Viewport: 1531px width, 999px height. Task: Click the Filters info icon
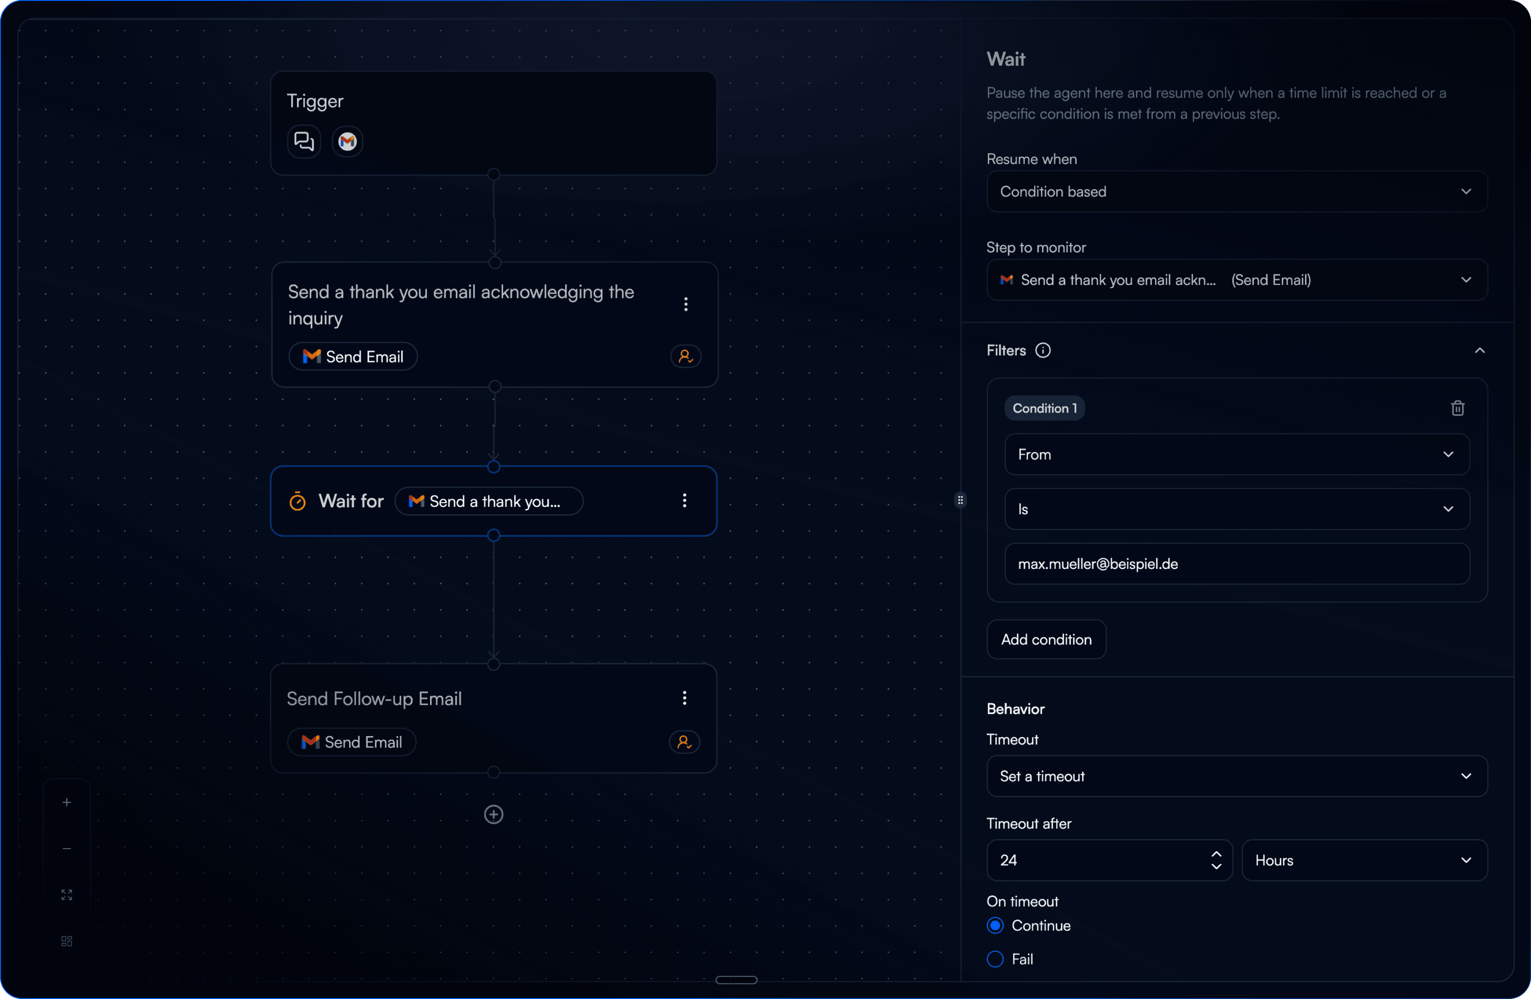click(1043, 350)
